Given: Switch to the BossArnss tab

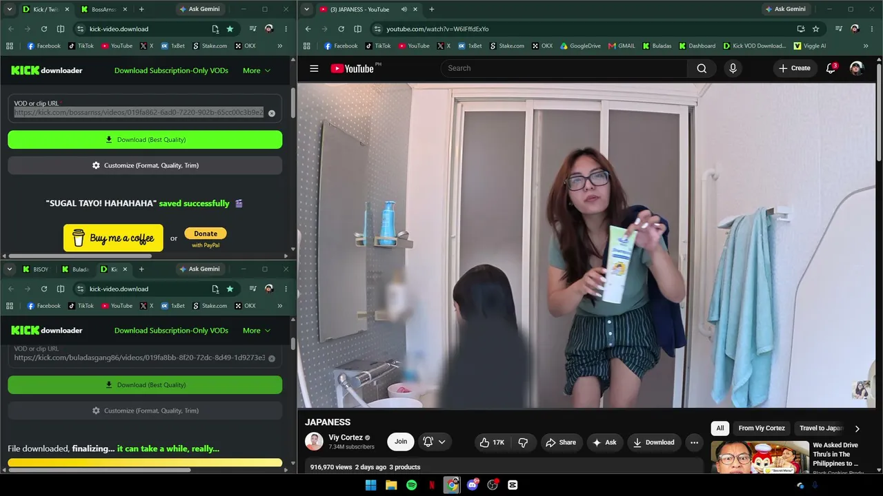Looking at the screenshot, I should pos(103,10).
